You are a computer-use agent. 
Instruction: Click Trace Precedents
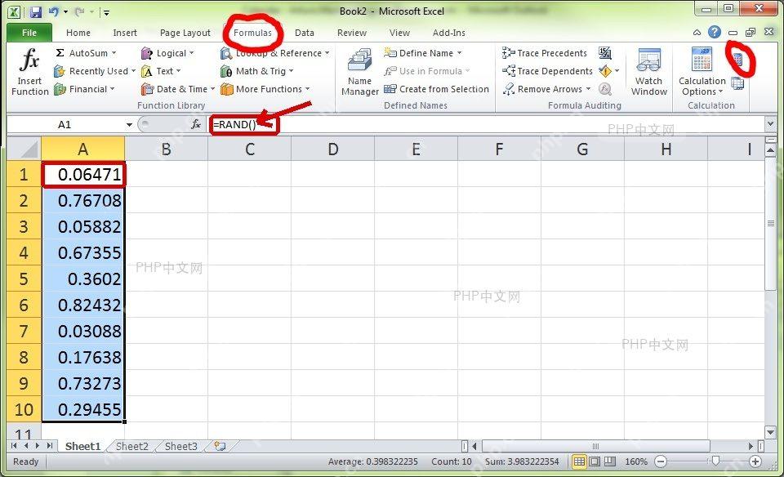tap(545, 53)
